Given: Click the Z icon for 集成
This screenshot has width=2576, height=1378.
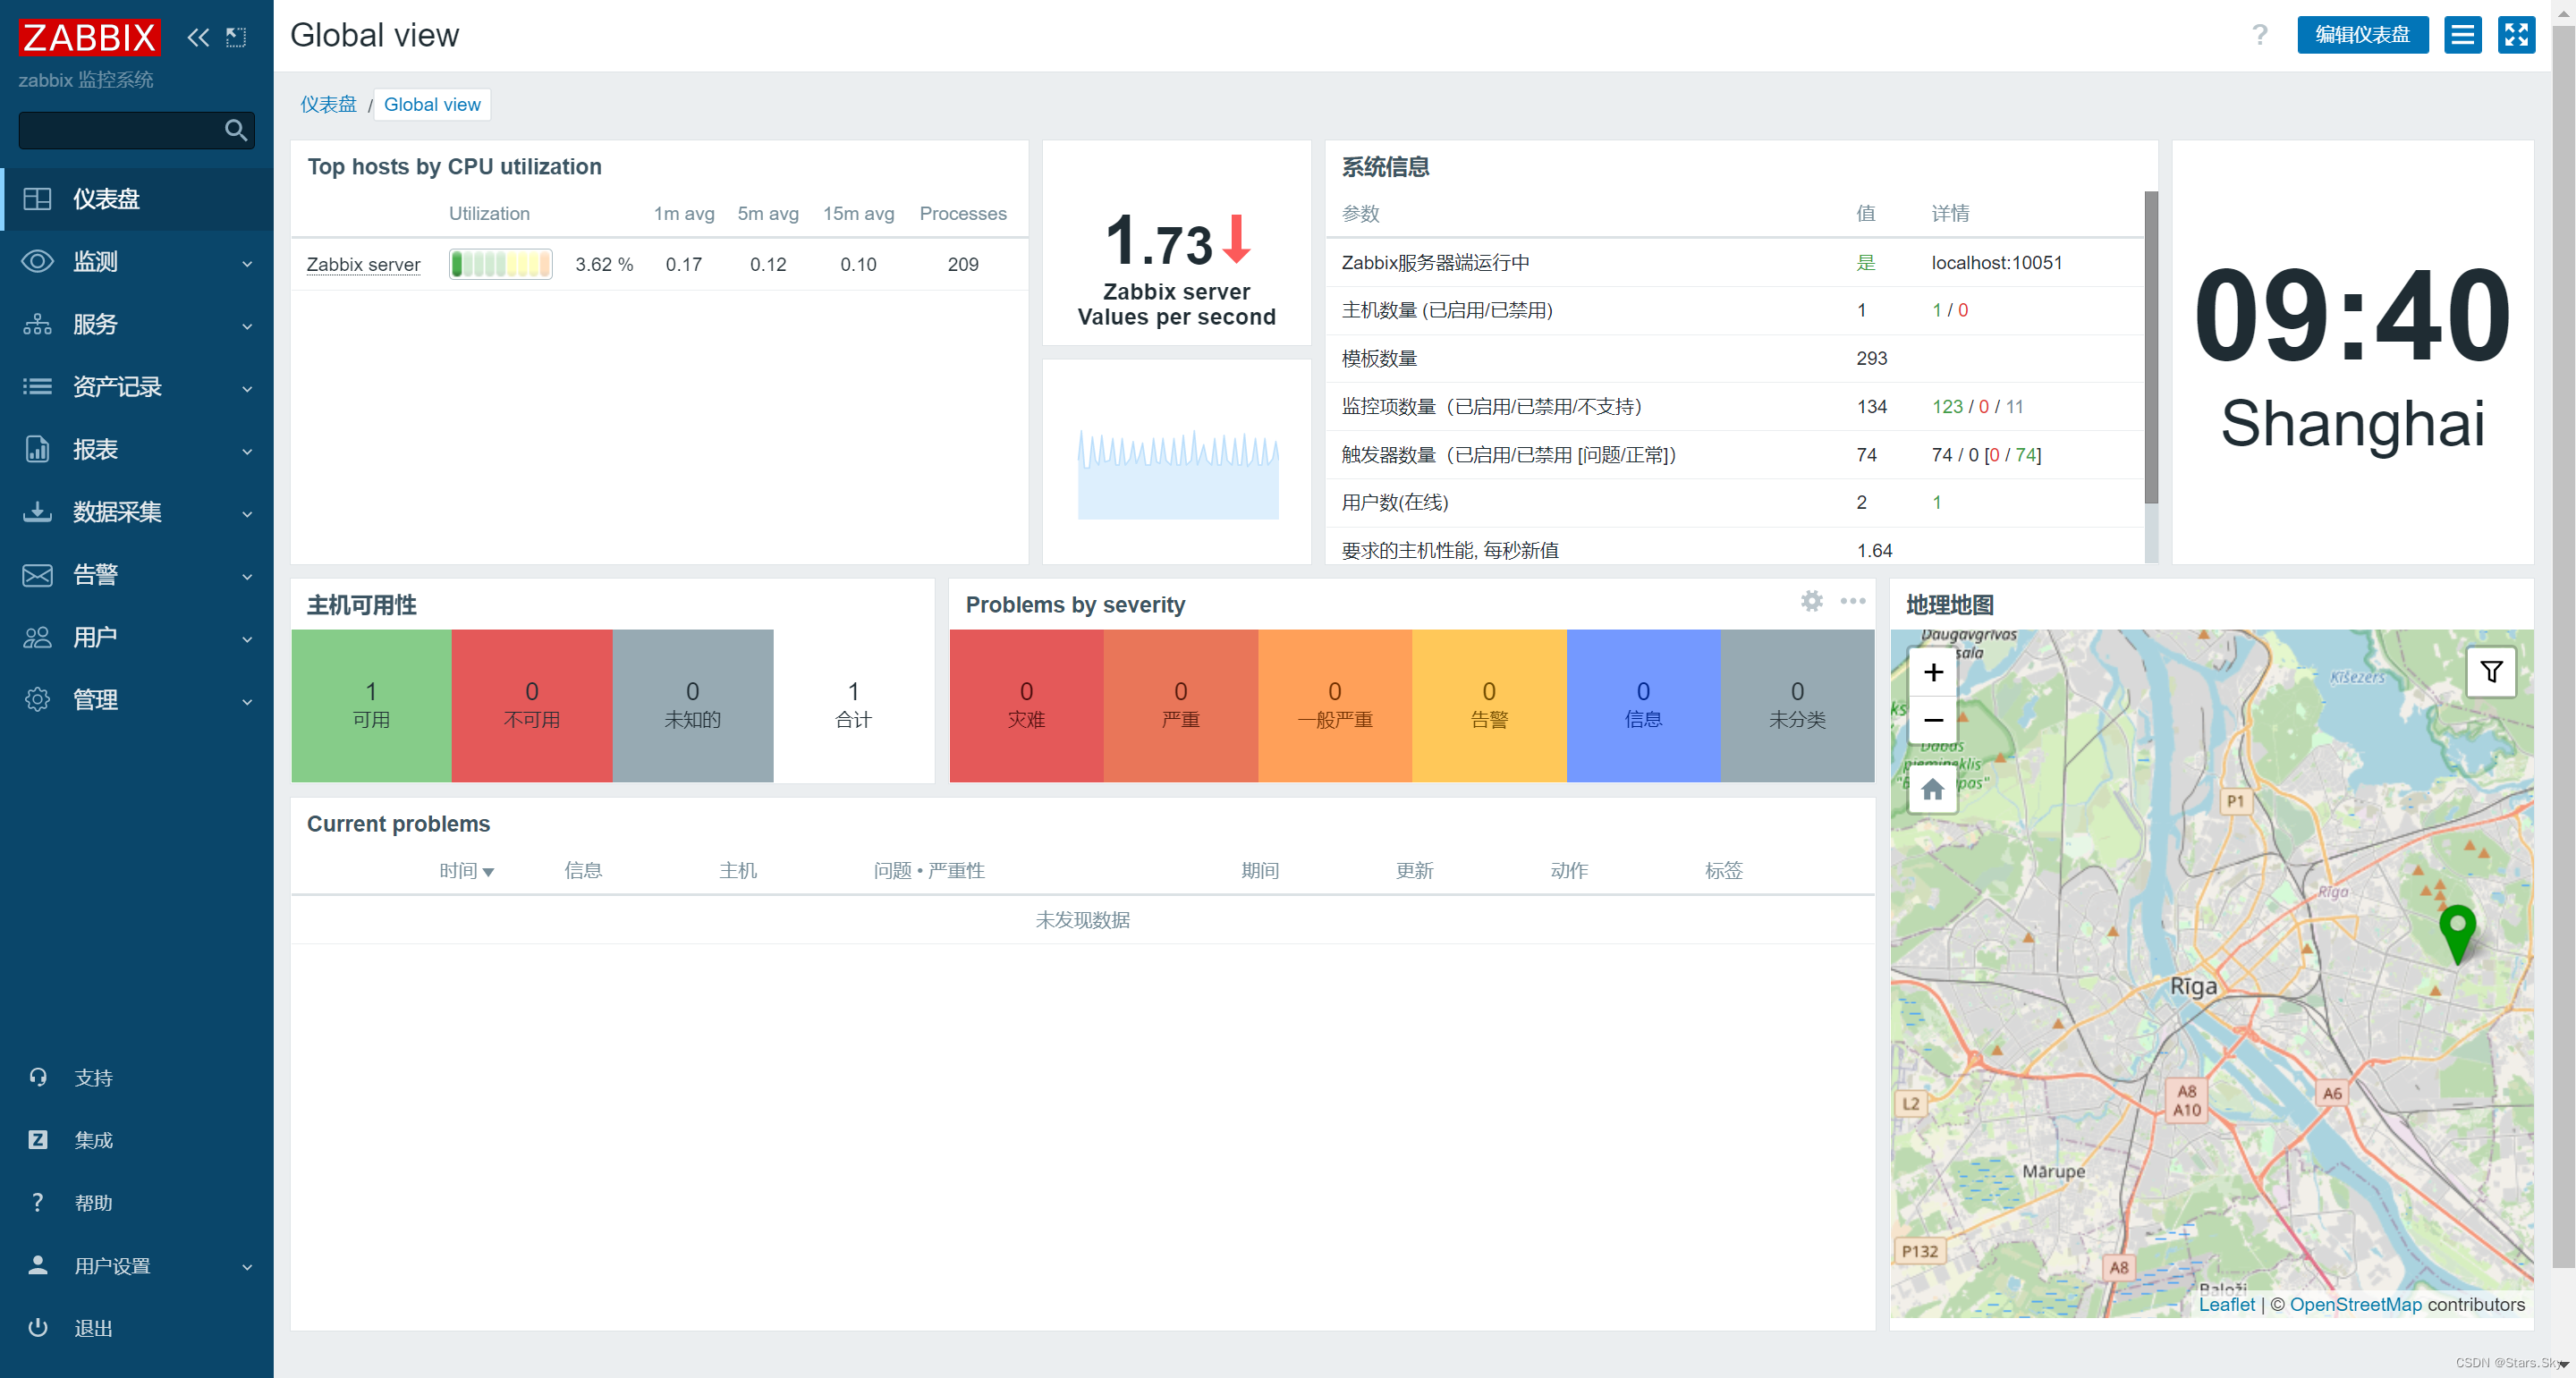Looking at the screenshot, I should 38,1140.
